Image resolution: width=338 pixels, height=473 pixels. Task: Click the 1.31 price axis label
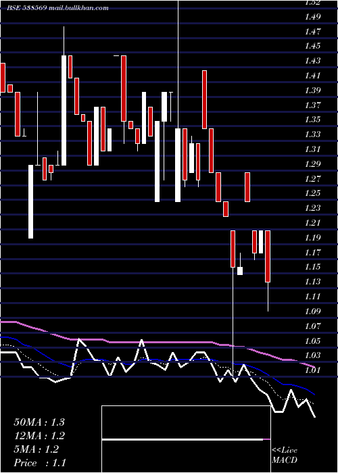[312, 149]
